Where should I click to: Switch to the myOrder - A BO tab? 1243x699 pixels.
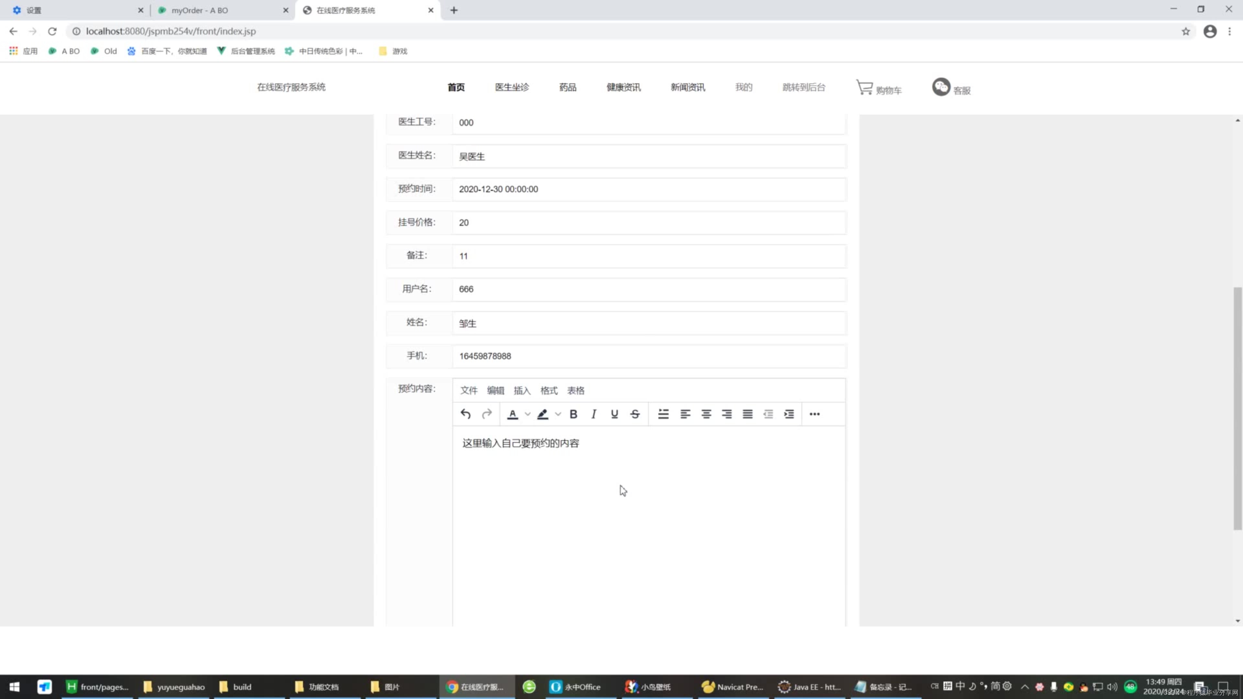200,10
